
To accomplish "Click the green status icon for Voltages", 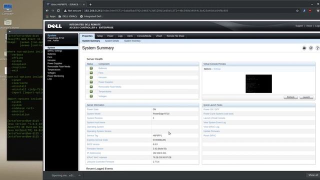I will 91,96.
